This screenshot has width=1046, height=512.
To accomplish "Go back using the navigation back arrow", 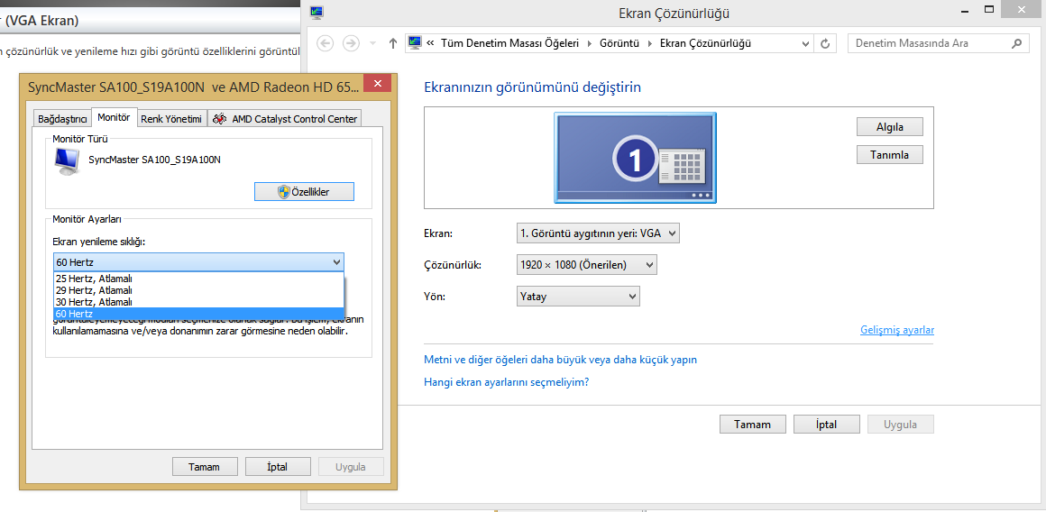I will (325, 43).
